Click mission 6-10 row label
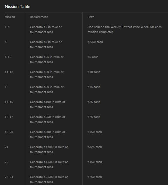 click(8, 57)
